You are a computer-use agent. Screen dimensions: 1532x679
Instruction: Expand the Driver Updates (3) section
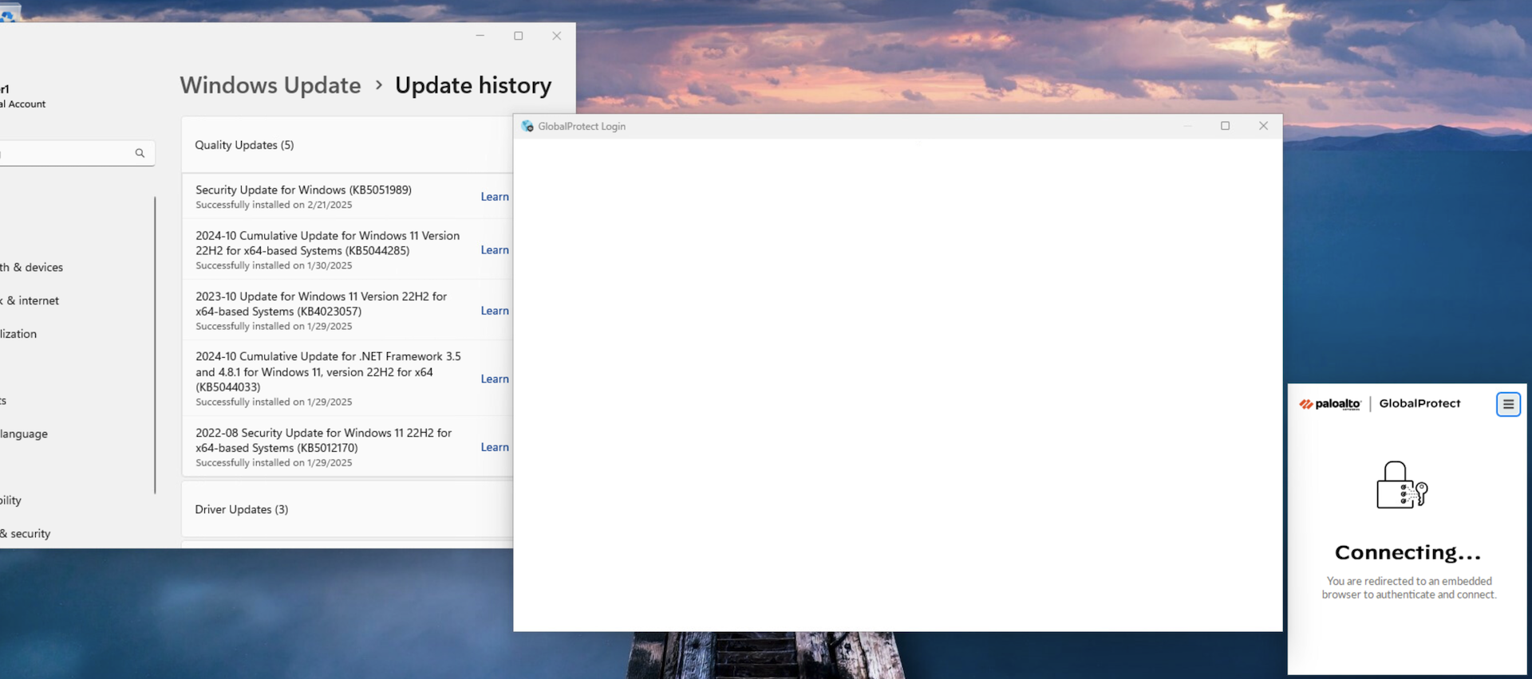(347, 509)
